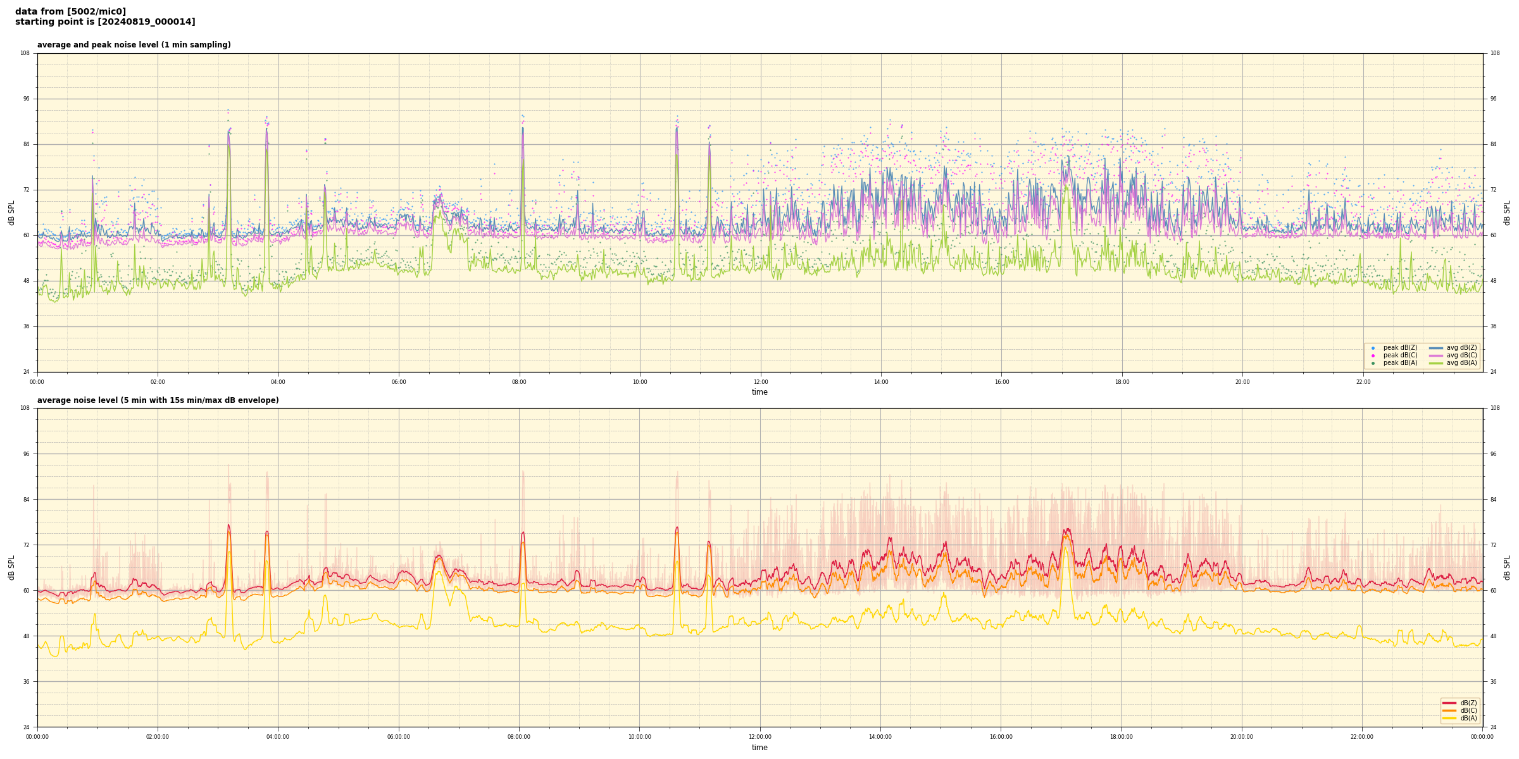Click the top chart 'time' axis label
This screenshot has height=759, width=1519.
point(759,392)
